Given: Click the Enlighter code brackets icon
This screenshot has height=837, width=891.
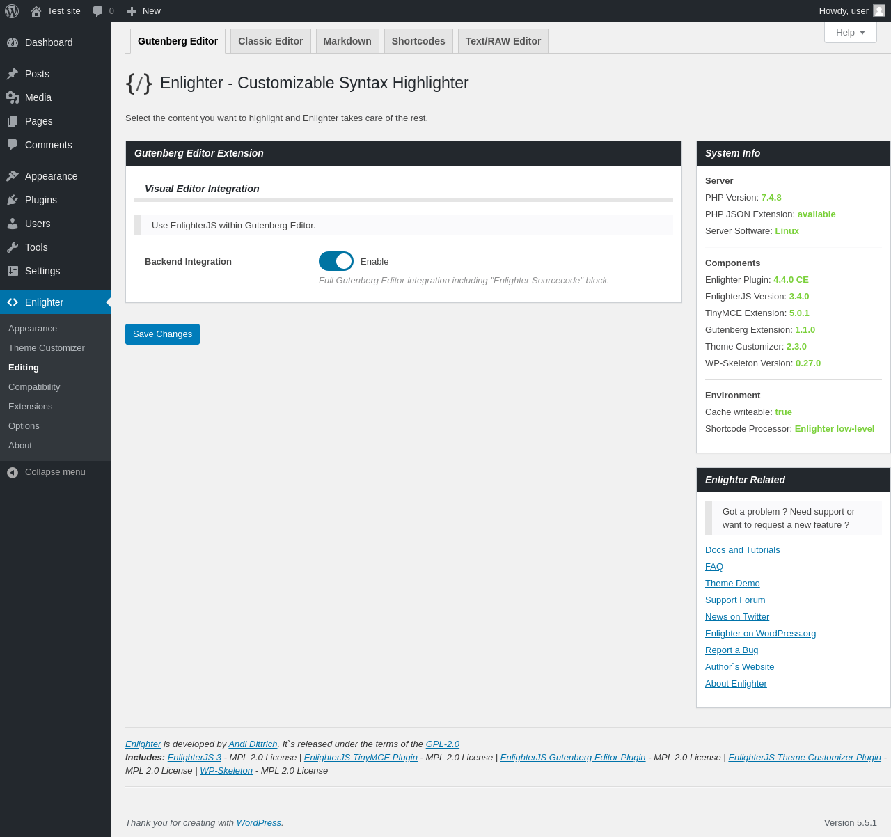Looking at the screenshot, I should coord(13,302).
